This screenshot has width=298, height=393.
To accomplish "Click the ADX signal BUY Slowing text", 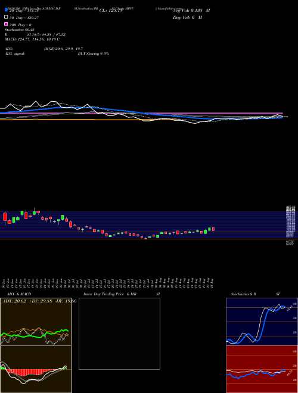I will click(94, 54).
